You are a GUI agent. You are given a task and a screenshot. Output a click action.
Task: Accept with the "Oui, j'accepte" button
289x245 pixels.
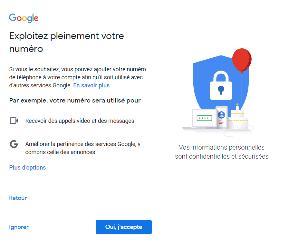coord(124,227)
